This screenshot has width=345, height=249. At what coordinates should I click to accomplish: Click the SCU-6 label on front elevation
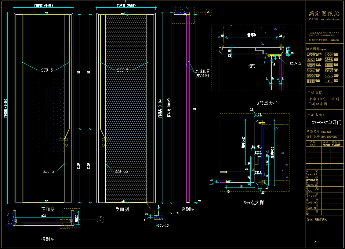[x=48, y=172]
